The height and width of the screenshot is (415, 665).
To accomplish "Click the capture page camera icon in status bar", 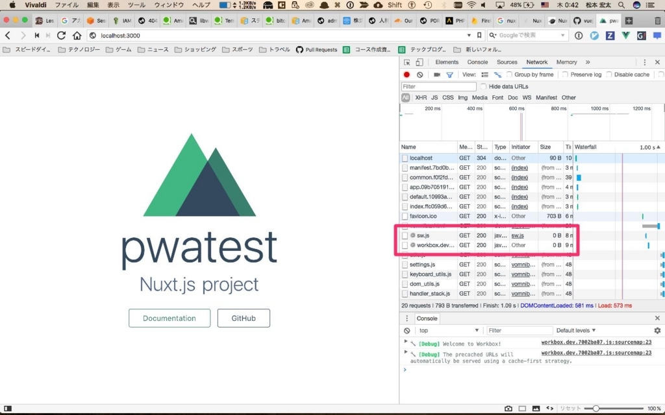I will click(508, 409).
